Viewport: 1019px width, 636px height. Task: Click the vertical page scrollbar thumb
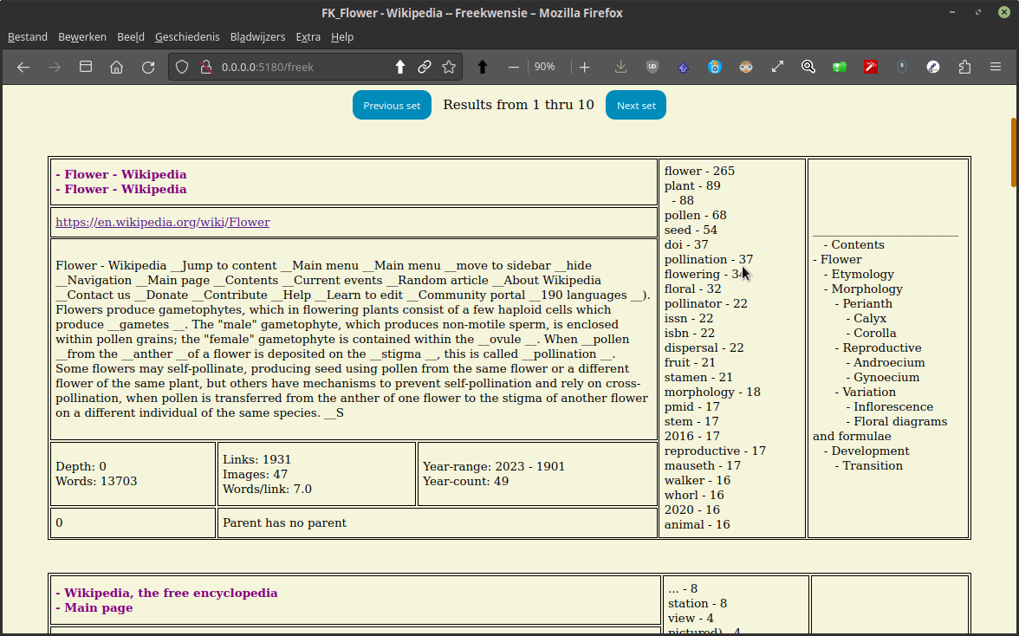coord(1014,152)
